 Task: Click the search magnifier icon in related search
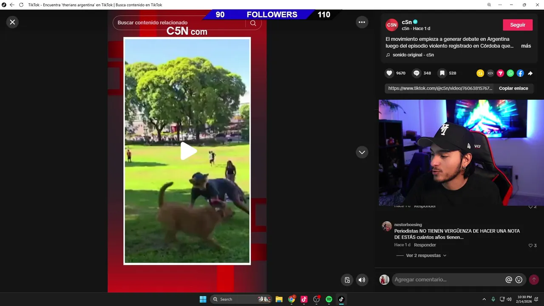[253, 23]
